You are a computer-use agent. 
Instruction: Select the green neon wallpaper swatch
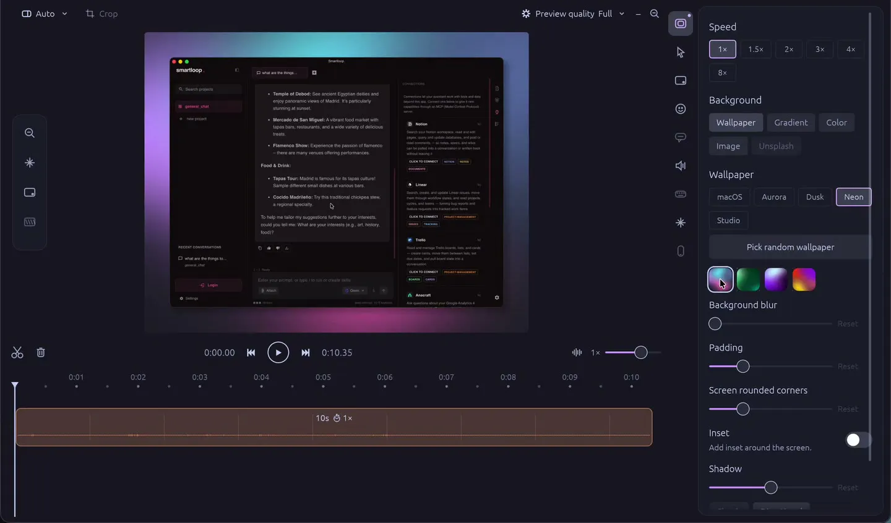[748, 279]
